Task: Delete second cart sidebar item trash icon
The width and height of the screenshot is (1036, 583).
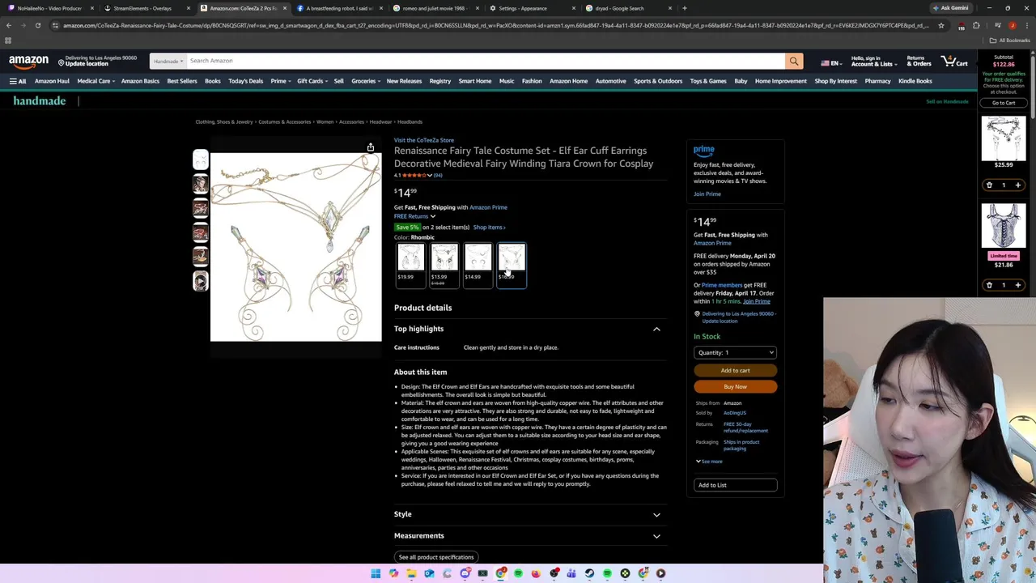Action: click(x=989, y=285)
